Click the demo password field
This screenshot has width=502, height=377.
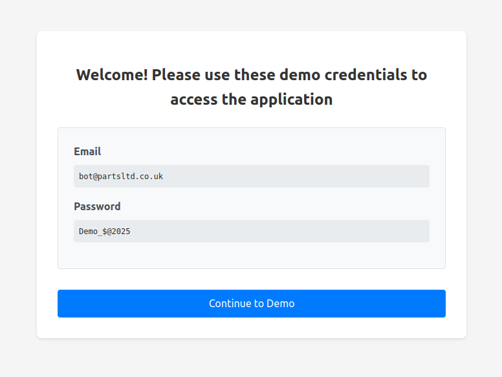(x=251, y=231)
